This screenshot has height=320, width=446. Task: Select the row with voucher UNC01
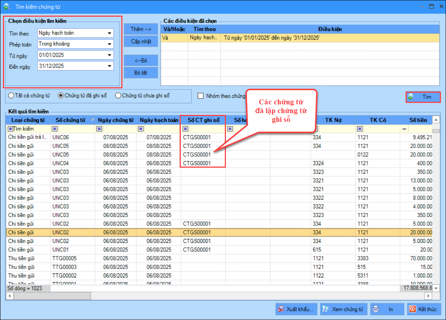click(219, 250)
